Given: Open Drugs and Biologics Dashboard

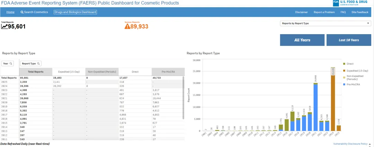Looking at the screenshot, I should tap(75, 12).
